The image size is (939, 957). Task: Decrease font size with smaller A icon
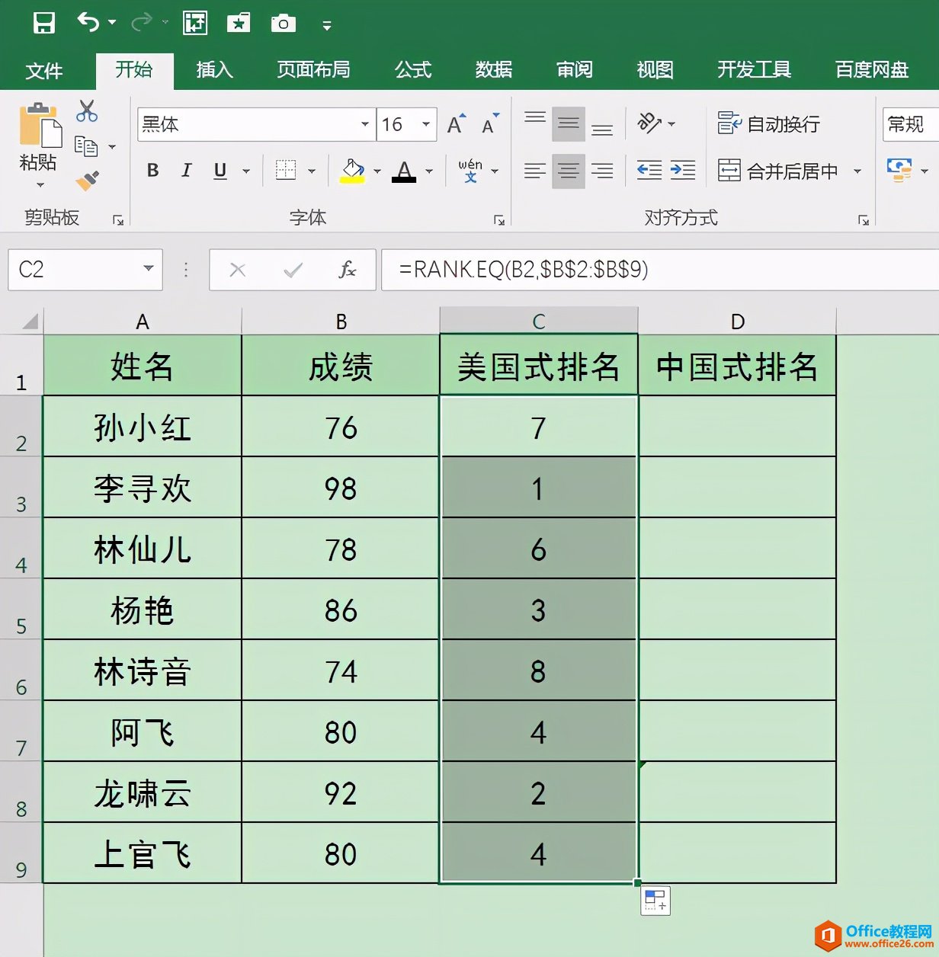click(490, 123)
